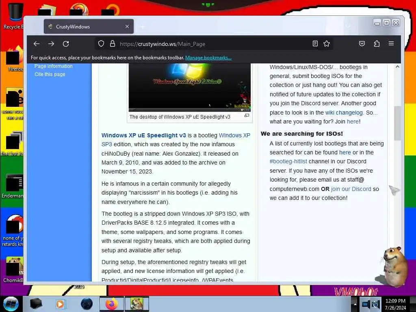The width and height of the screenshot is (416, 312).
Task: Open the hamster Box taskbar icon
Action: (x=136, y=304)
